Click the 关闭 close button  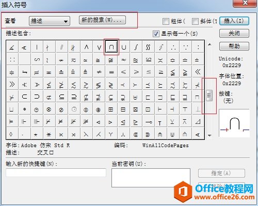234,33
